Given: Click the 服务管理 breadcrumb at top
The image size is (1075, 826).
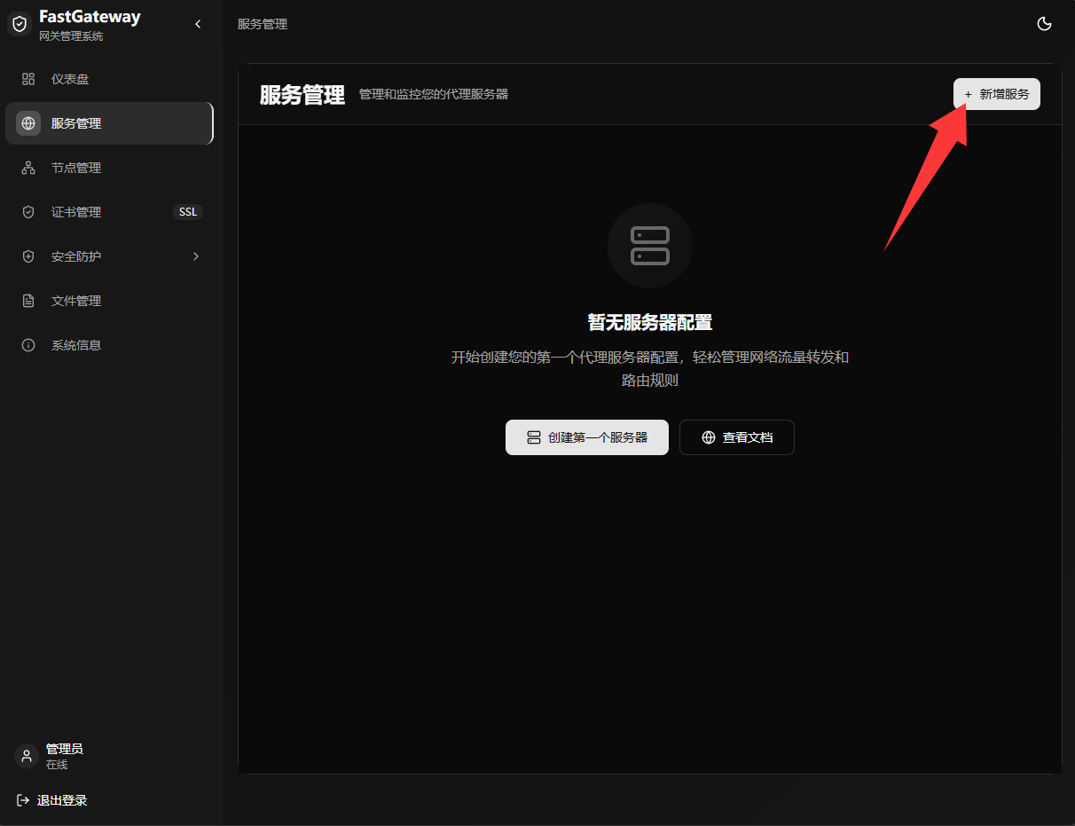Looking at the screenshot, I should point(263,24).
